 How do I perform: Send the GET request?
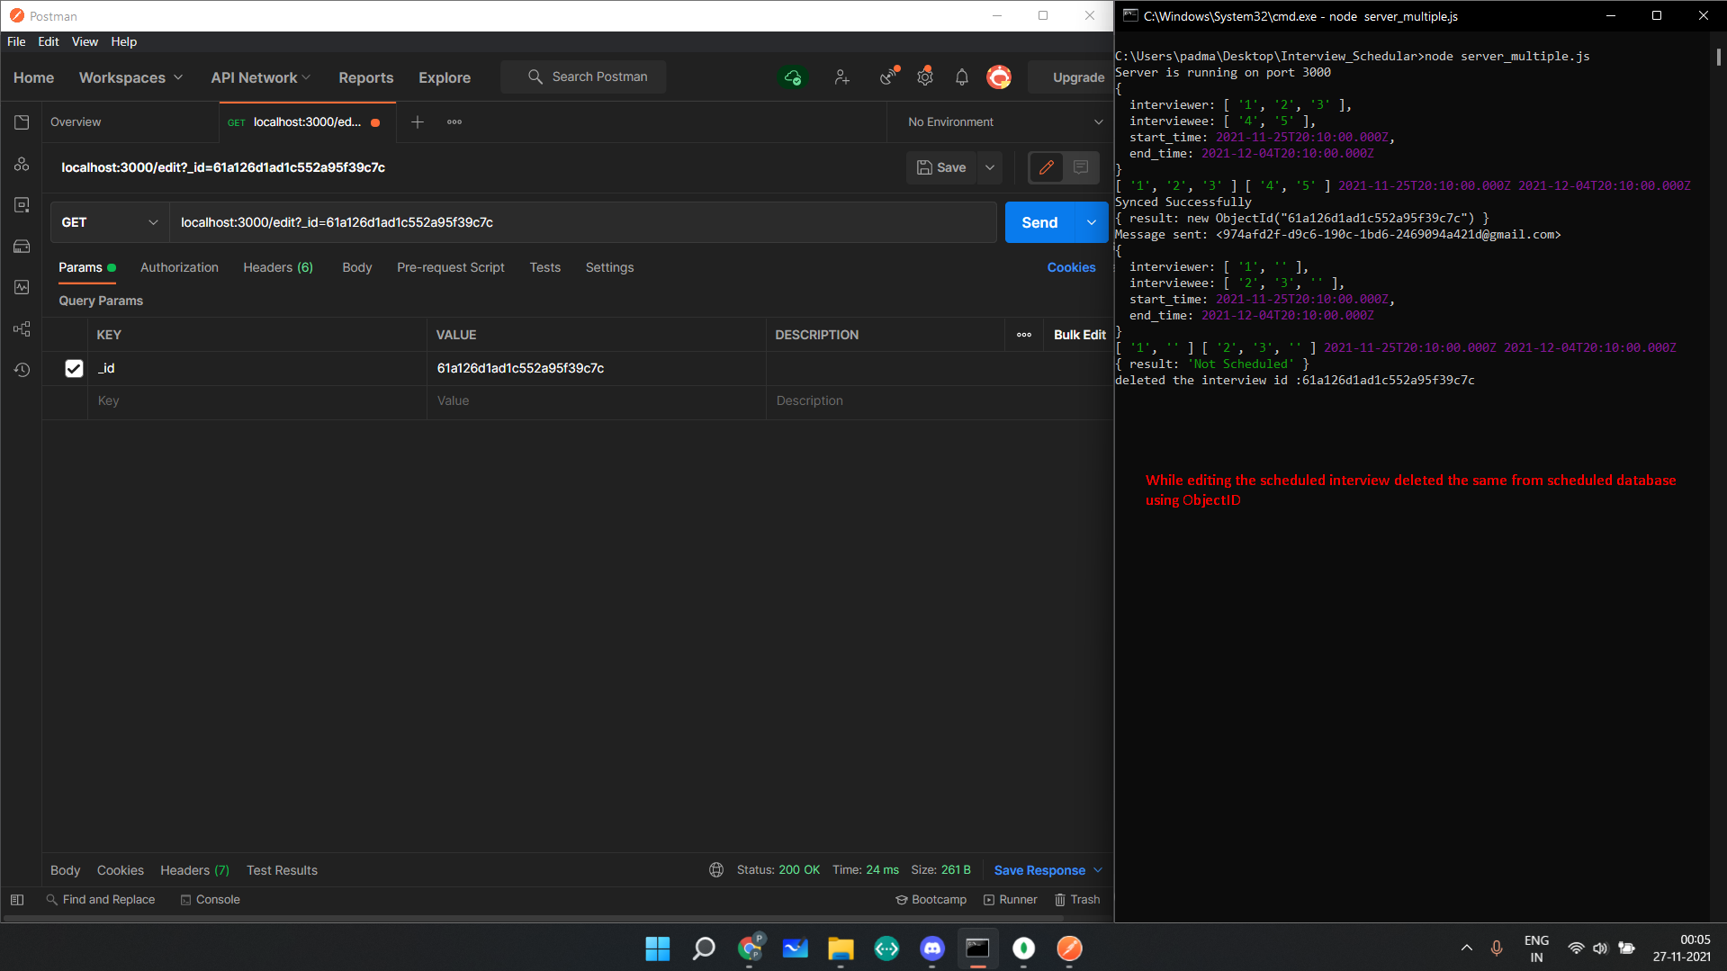coord(1039,222)
